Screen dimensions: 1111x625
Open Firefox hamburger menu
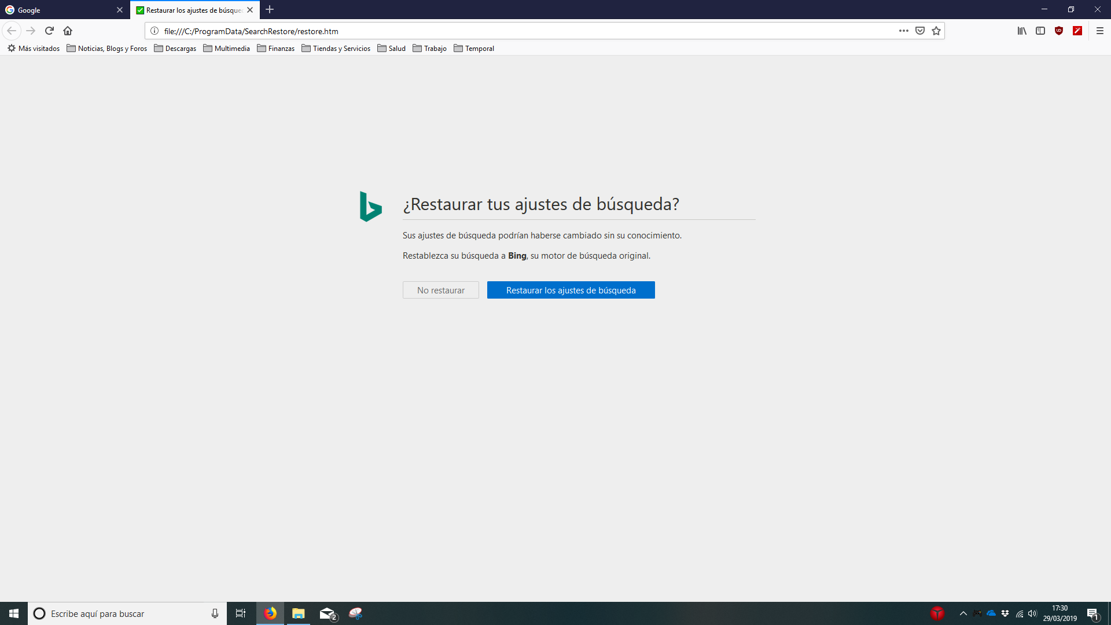coord(1100,31)
